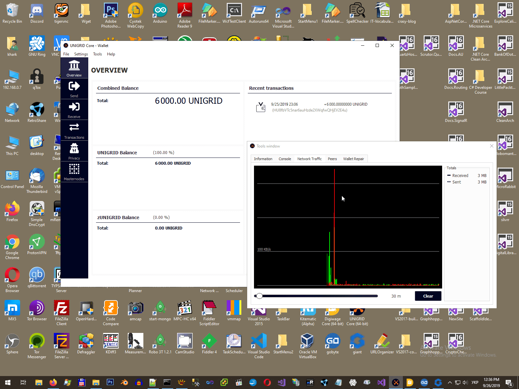Select the MPC-HC x64 desktop icon

[x=185, y=311]
